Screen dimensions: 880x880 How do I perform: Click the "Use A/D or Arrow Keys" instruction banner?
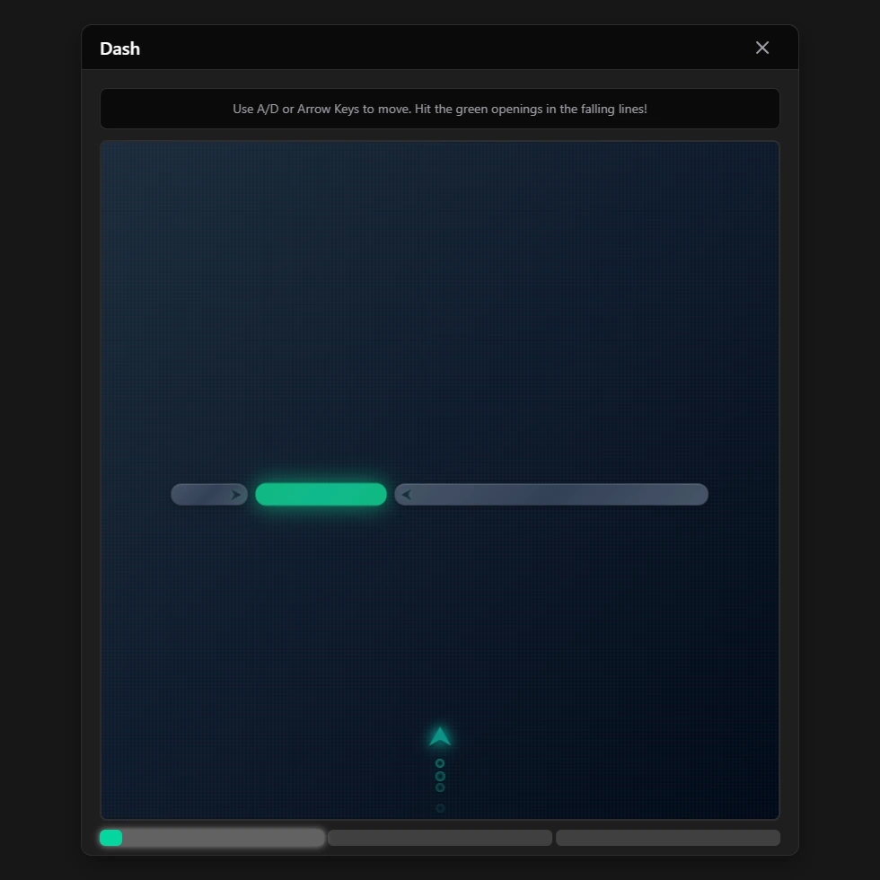click(x=440, y=109)
